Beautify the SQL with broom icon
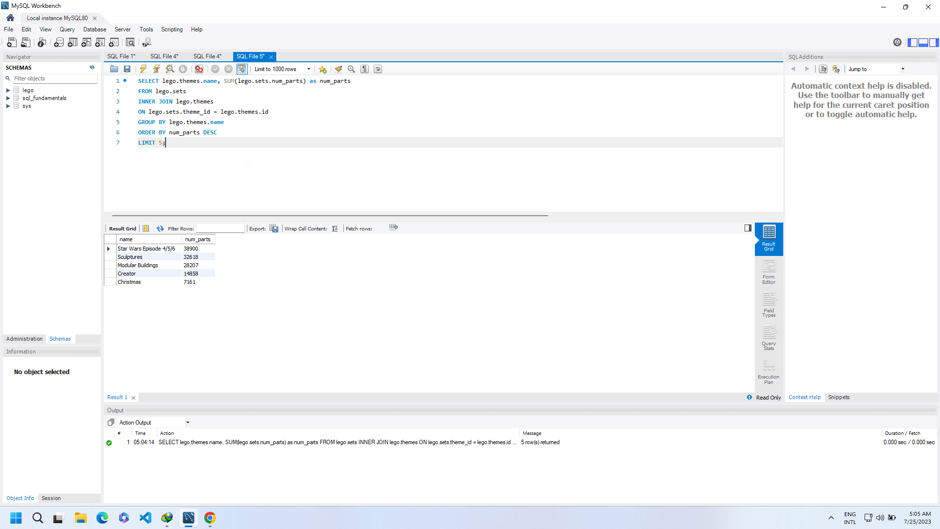 click(x=338, y=69)
